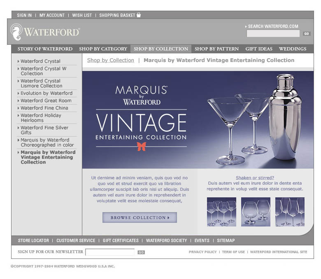Click the red butterfly emblem in banner
Screen dimensions: 321x279
[x=142, y=146]
